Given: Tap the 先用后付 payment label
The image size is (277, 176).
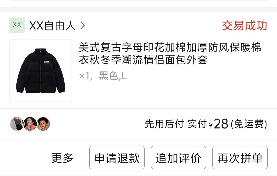Looking at the screenshot, I should (x=164, y=124).
